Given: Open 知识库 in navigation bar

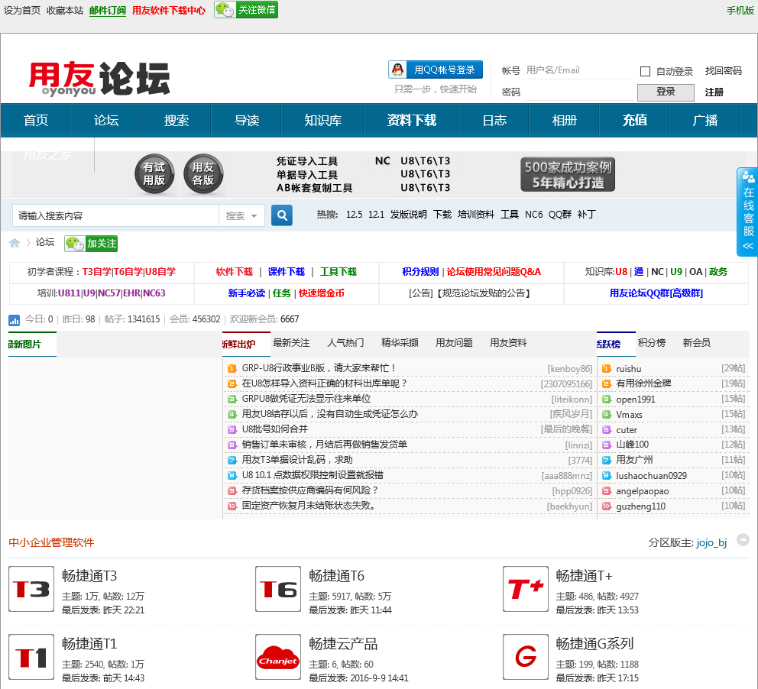Looking at the screenshot, I should [x=322, y=121].
